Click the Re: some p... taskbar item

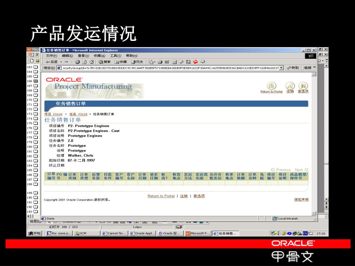tap(59, 233)
